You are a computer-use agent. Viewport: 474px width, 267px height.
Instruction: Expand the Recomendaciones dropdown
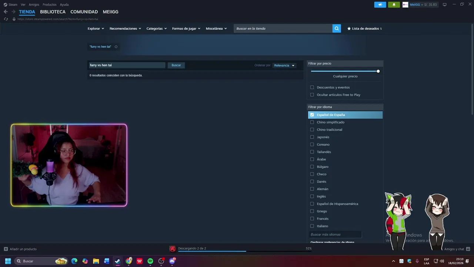(x=125, y=29)
